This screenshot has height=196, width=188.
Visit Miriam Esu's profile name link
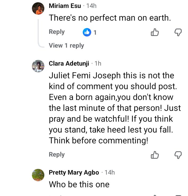[65, 6]
